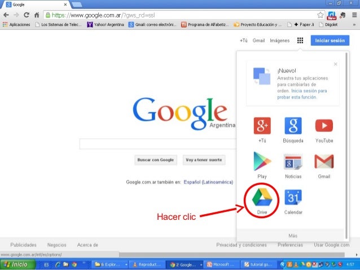360x270 pixels.
Task: Click the browser Back arrow
Action: click(x=6, y=15)
